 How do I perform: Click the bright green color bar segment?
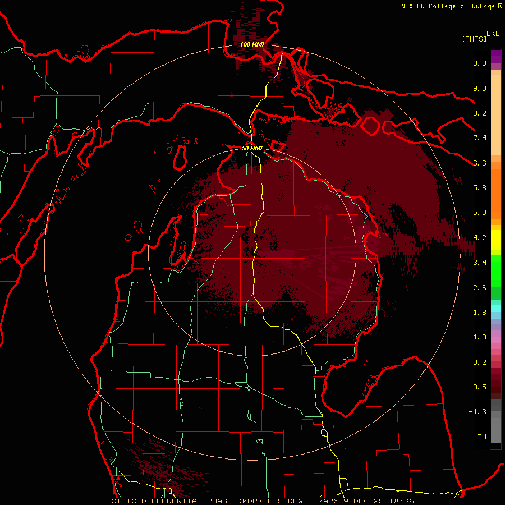(x=495, y=270)
